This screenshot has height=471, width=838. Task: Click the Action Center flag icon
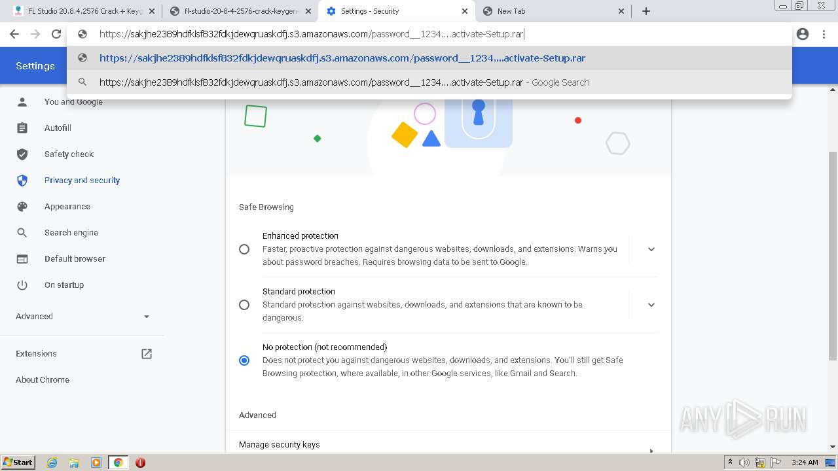click(775, 462)
